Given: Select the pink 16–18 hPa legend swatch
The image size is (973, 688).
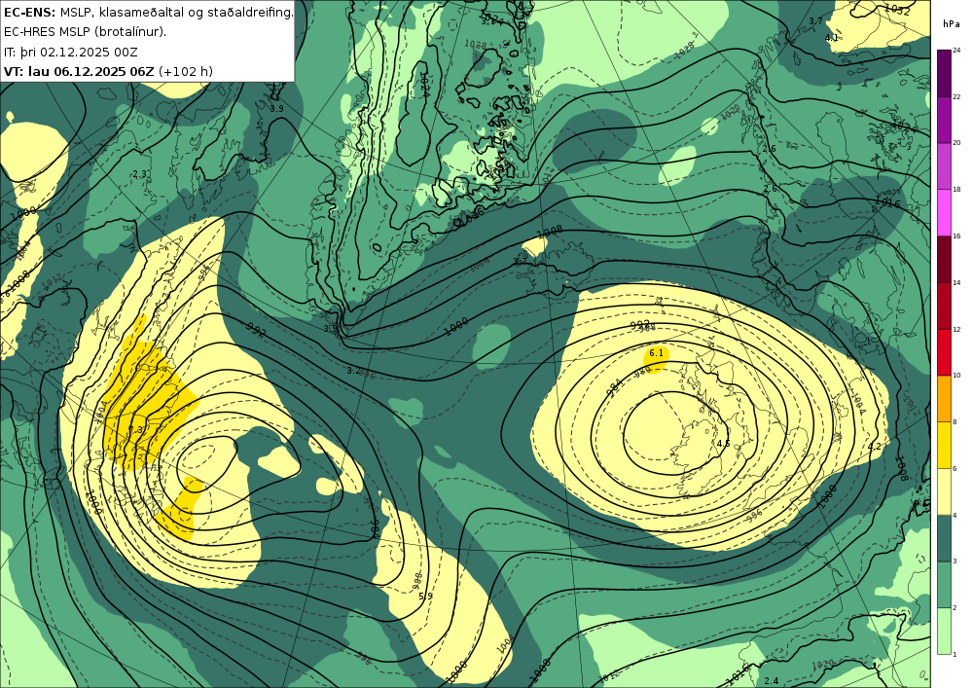Looking at the screenshot, I should [944, 212].
